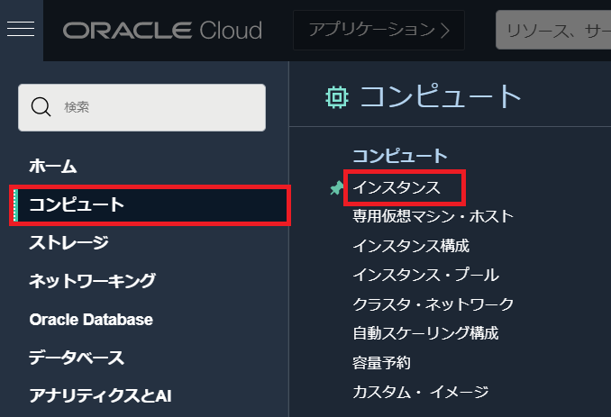Click the 検索 input field
Viewport: 611px width, 417px height.
153,107
